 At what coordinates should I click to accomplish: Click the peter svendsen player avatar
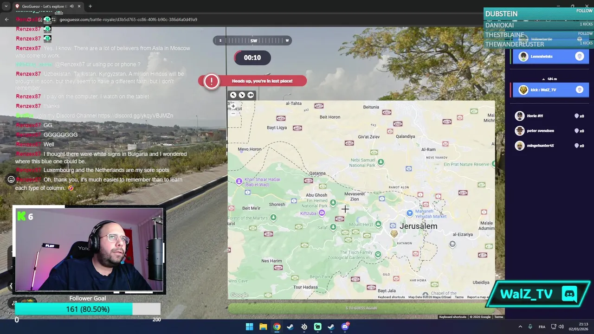pyautogui.click(x=520, y=131)
